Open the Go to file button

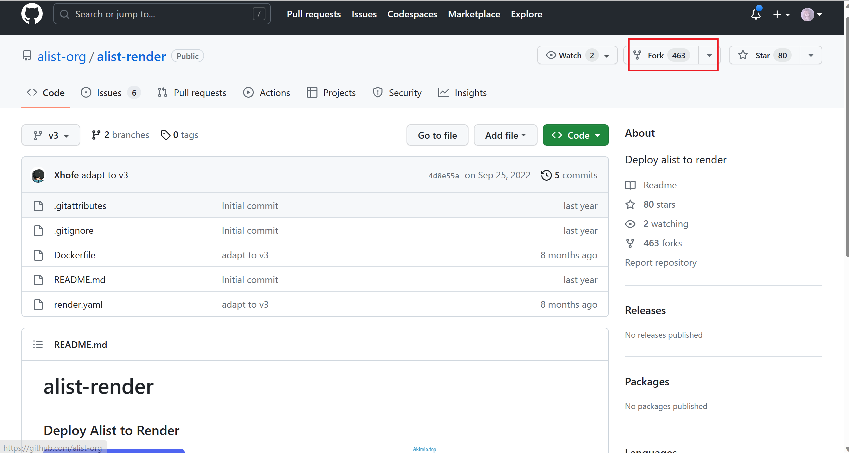point(438,135)
